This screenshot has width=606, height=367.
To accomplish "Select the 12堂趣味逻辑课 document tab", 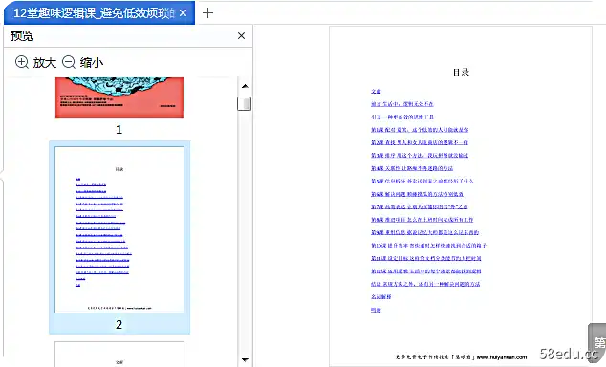I will tap(99, 13).
